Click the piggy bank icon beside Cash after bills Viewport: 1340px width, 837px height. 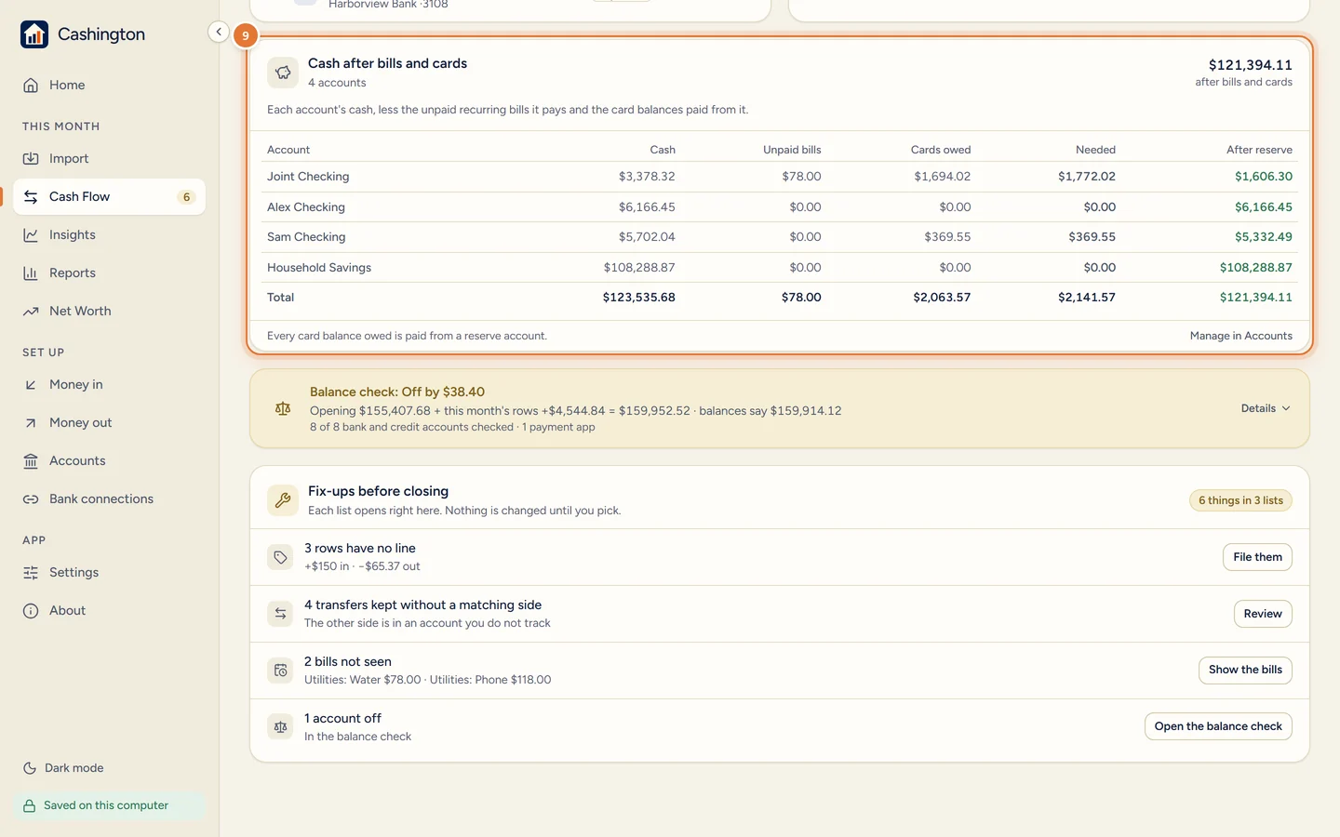pyautogui.click(x=283, y=73)
